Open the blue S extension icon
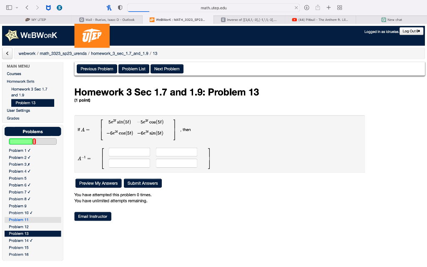Viewport: 427px width, 267px height. coord(59,8)
